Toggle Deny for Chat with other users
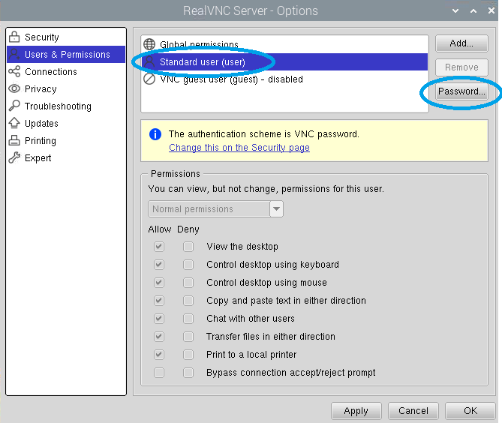The image size is (502, 423). click(188, 319)
